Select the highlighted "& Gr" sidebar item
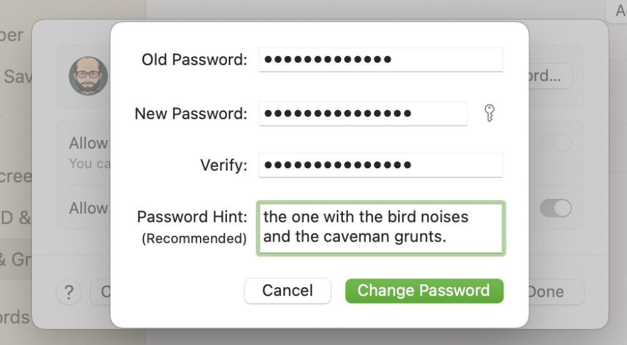Image resolution: width=627 pixels, height=345 pixels. pos(16,258)
